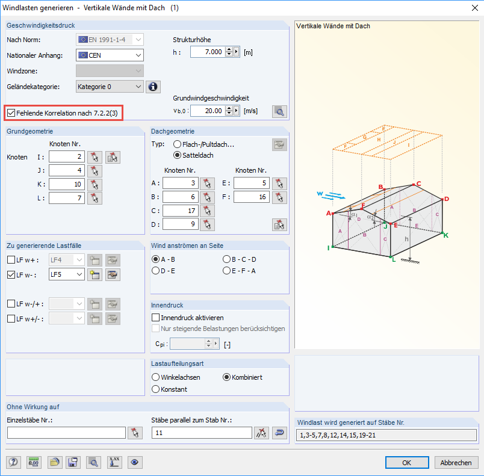Toggle the eye view icon
484x476 pixels.
click(x=135, y=462)
